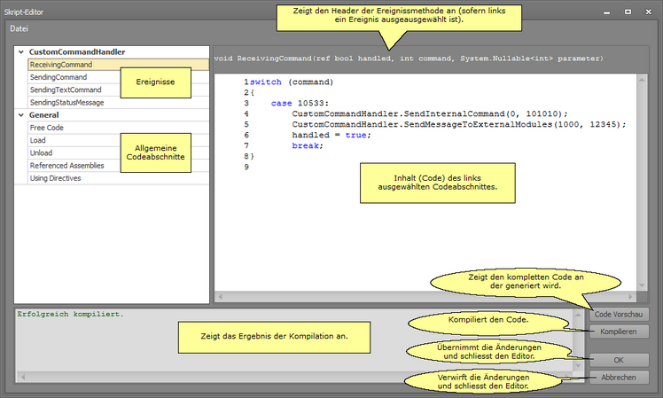The width and height of the screenshot is (663, 398).
Task: Minimize the Skript-Editor window
Action: pos(607,12)
